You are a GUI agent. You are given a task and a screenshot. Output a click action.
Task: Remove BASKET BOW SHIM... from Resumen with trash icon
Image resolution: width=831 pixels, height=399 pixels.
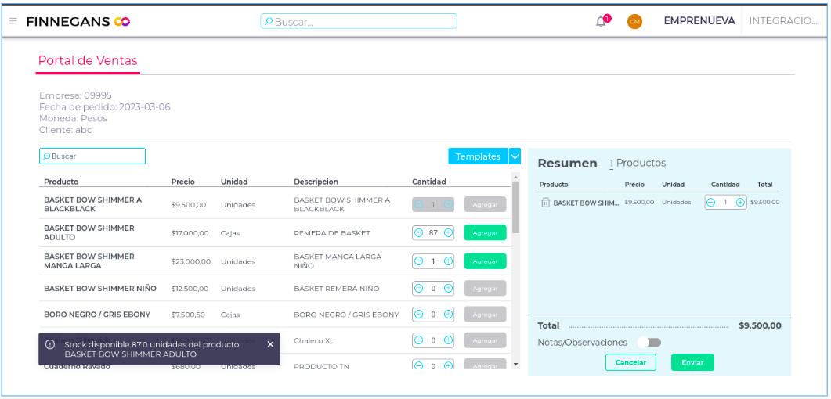click(x=545, y=202)
